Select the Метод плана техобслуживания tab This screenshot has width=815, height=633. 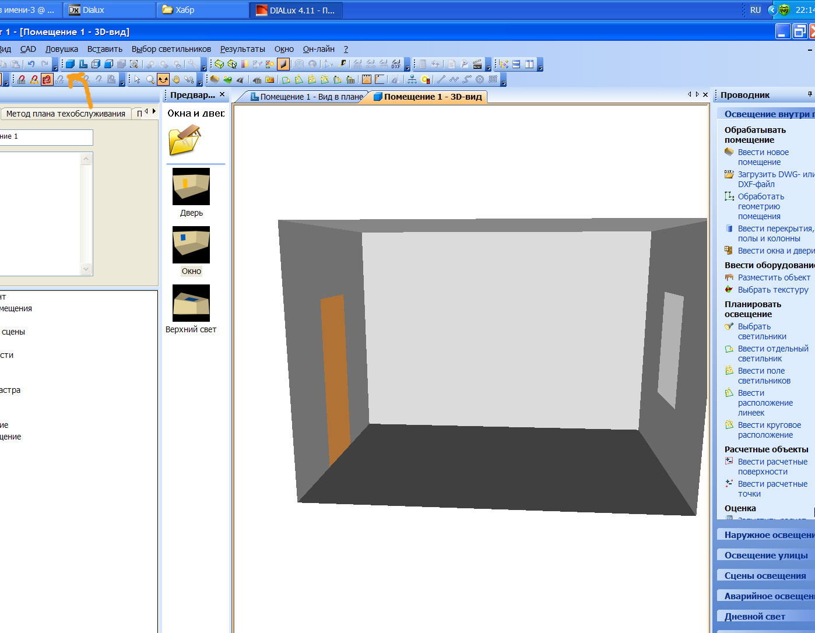66,114
